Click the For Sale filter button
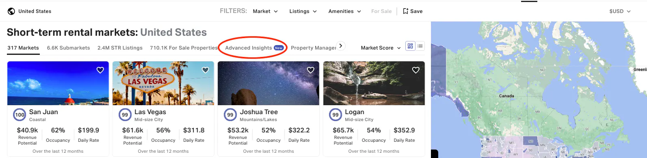647x158 pixels. coord(381,11)
